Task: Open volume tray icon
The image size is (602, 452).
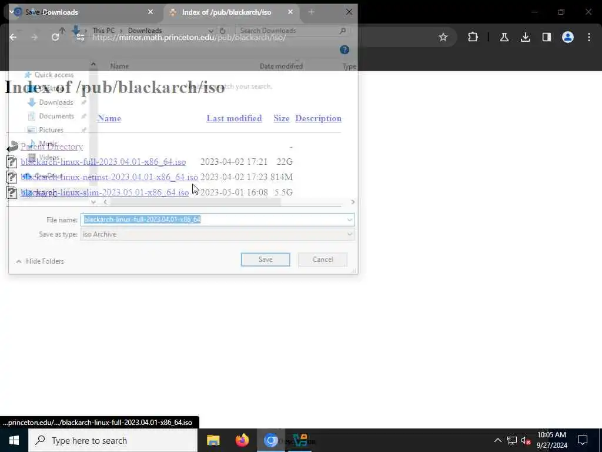Action: [526, 440]
